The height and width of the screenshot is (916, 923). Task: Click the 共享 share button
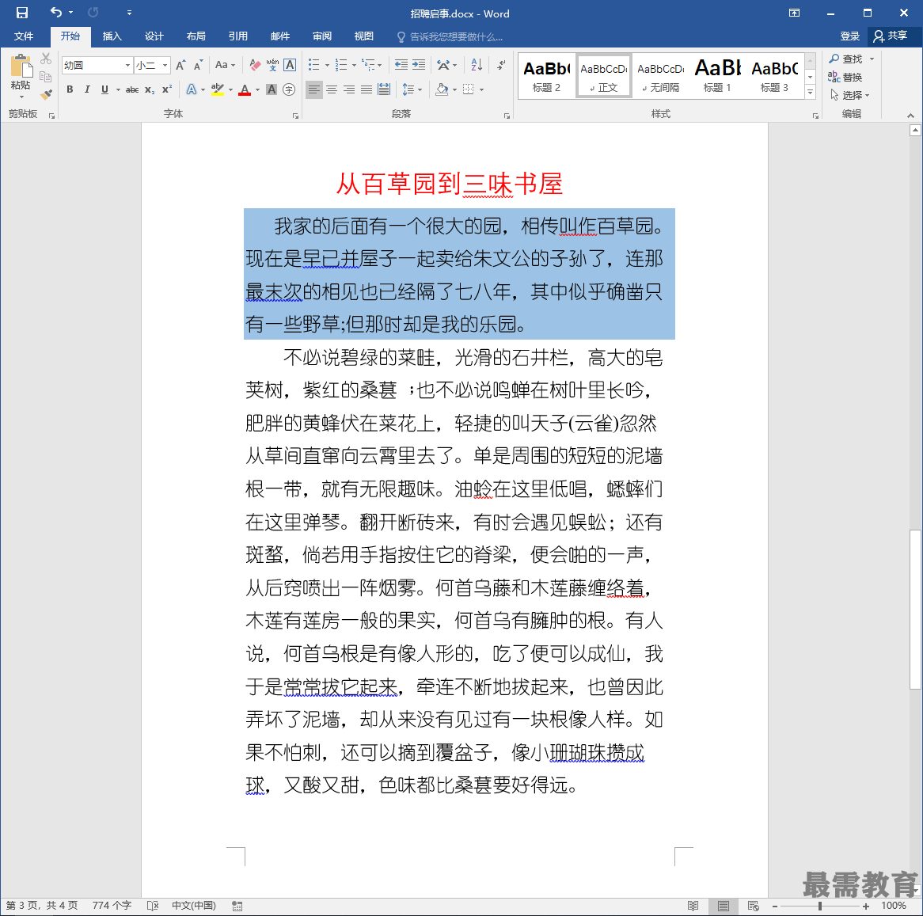[x=891, y=36]
